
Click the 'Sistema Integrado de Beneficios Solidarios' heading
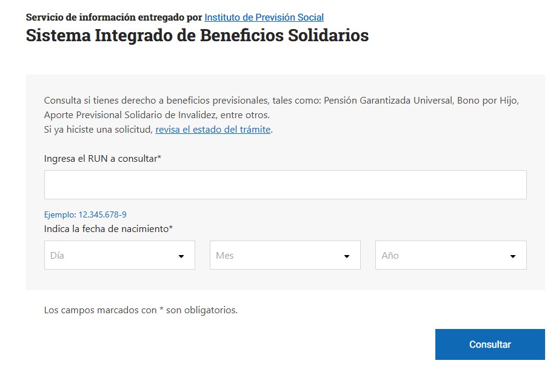(197, 35)
